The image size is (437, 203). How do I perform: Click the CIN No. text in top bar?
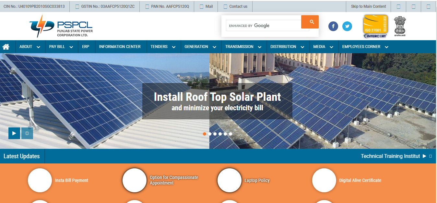pyautogui.click(x=34, y=6)
